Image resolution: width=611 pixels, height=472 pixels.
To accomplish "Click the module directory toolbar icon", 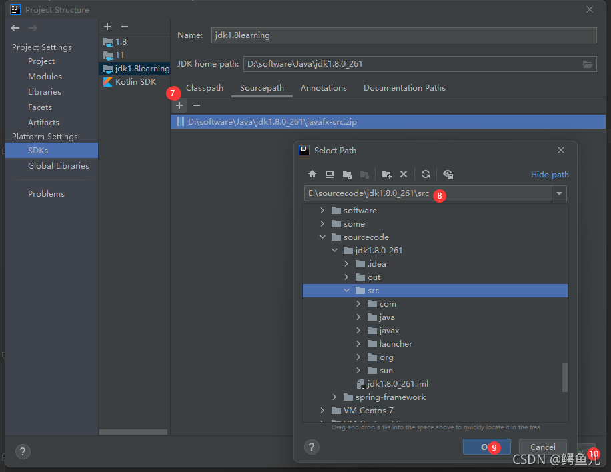I will pos(364,174).
